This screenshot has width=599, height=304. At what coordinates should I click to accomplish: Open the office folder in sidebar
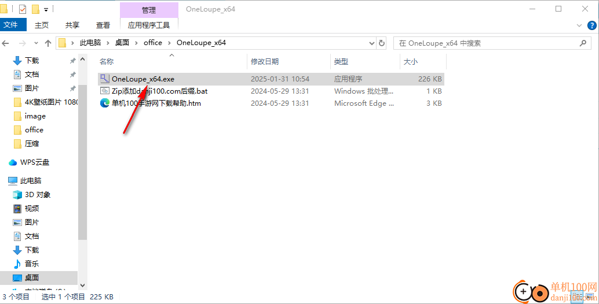[34, 130]
